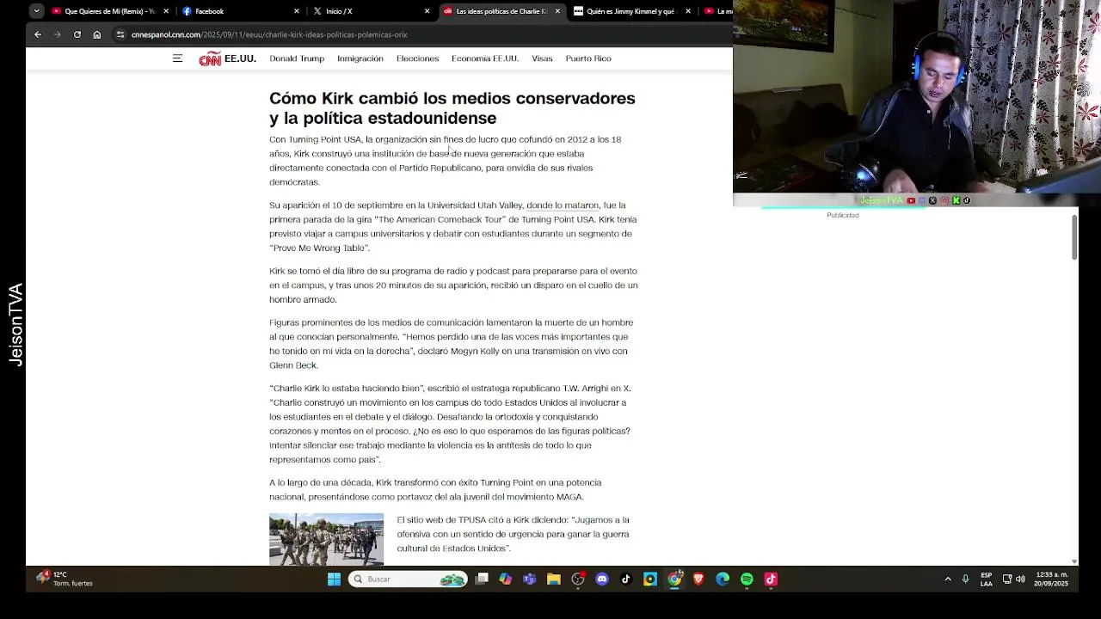The width and height of the screenshot is (1101, 619).
Task: Open Discord from the taskbar
Action: (x=602, y=579)
